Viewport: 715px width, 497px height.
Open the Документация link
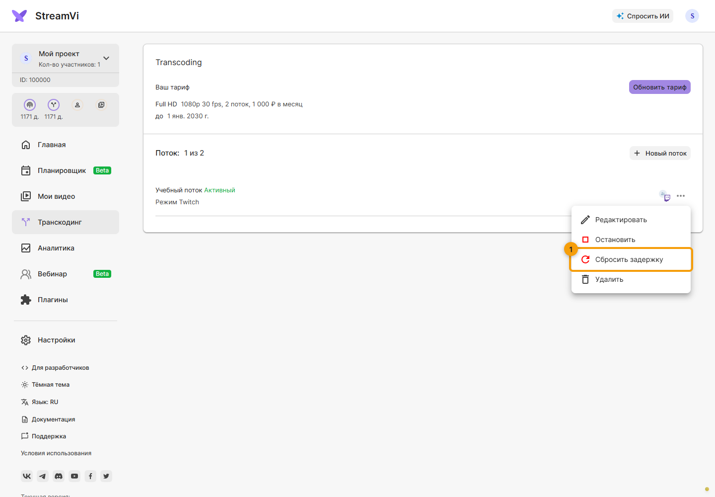click(48, 419)
